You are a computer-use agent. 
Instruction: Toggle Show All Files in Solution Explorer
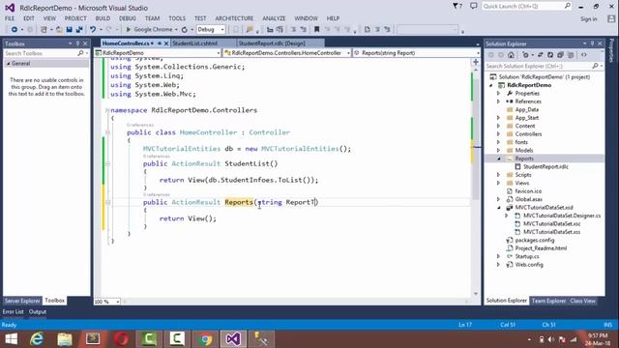click(570, 55)
